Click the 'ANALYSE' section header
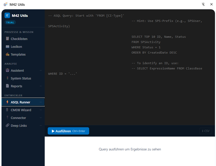Viewport: 216px width, 166px height. point(11,64)
